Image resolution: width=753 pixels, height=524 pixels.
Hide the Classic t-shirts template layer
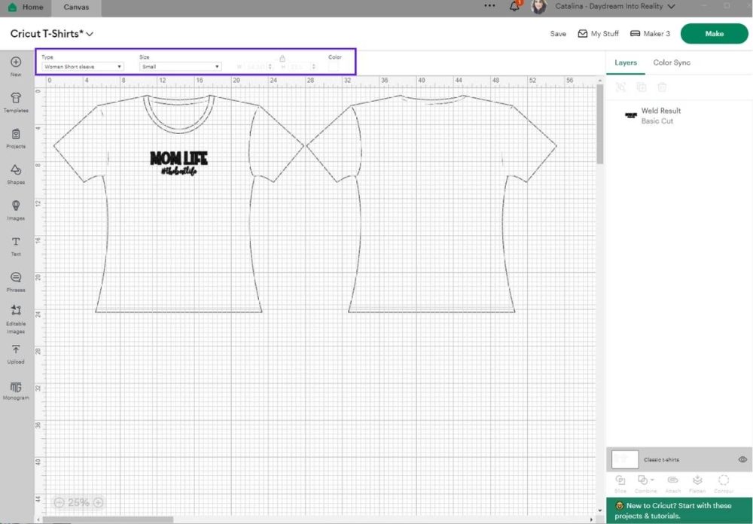coord(742,459)
